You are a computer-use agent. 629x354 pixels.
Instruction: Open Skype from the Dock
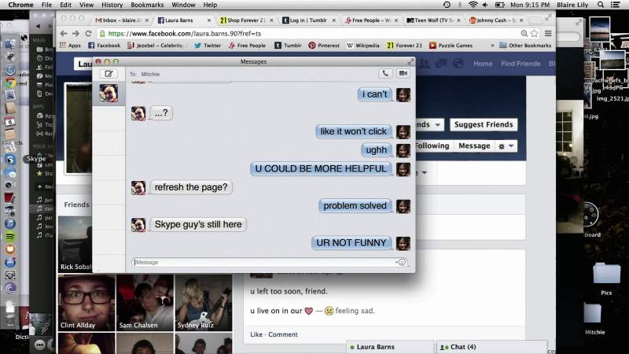[10, 160]
